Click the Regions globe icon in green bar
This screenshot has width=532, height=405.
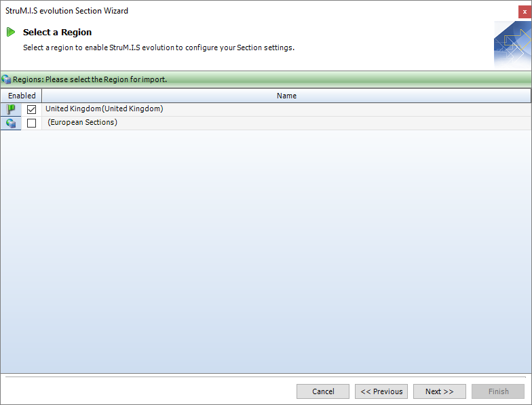coord(6,79)
